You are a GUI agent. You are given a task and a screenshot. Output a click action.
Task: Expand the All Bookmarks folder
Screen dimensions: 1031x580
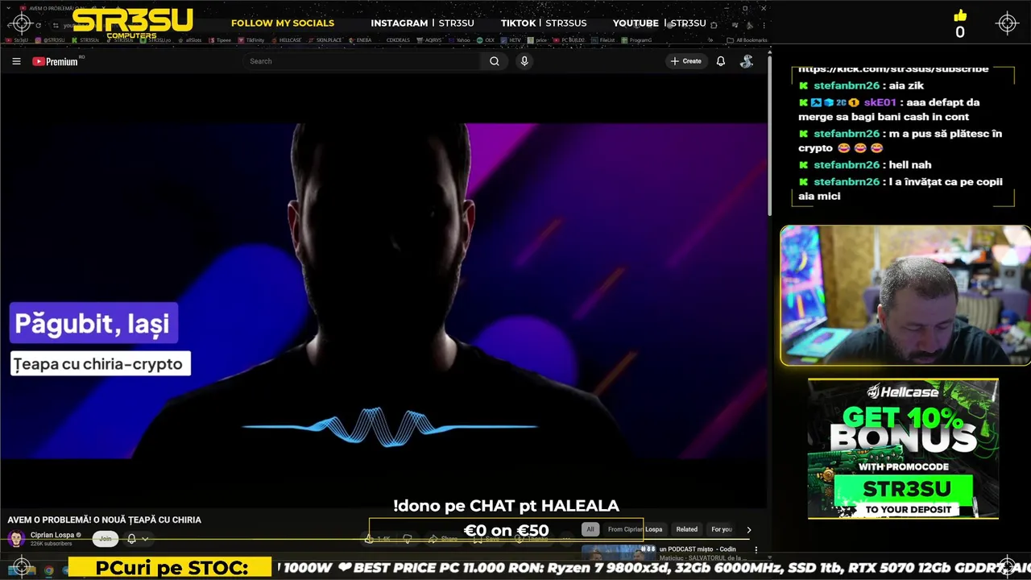747,39
